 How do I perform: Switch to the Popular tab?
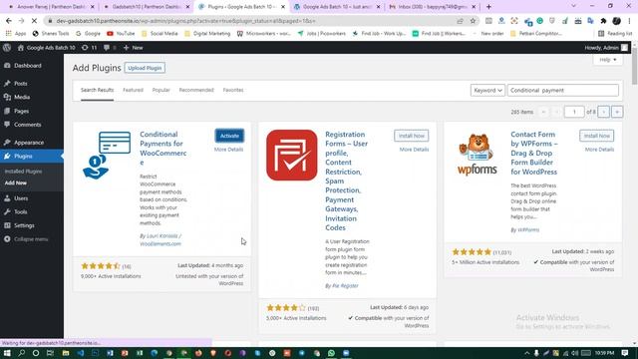coord(161,90)
